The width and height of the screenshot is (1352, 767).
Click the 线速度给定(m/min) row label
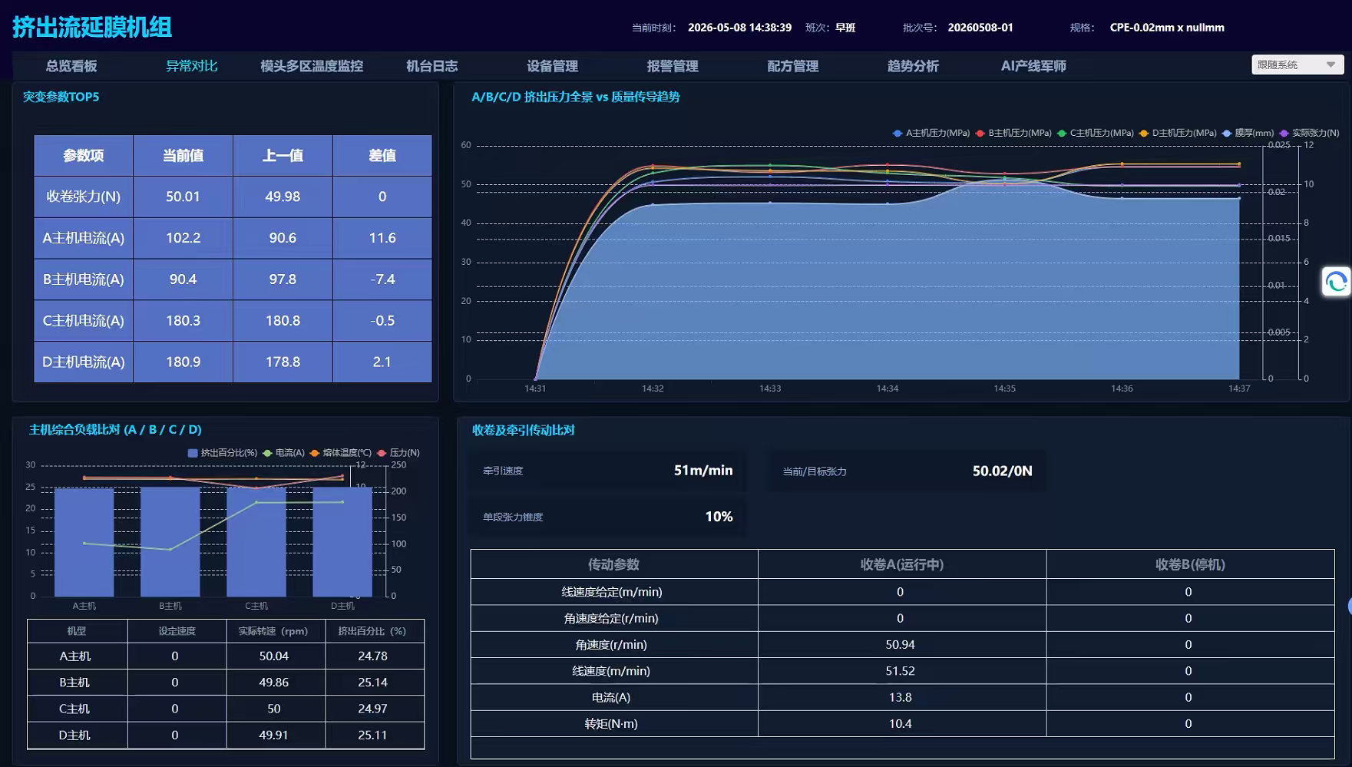click(x=612, y=592)
